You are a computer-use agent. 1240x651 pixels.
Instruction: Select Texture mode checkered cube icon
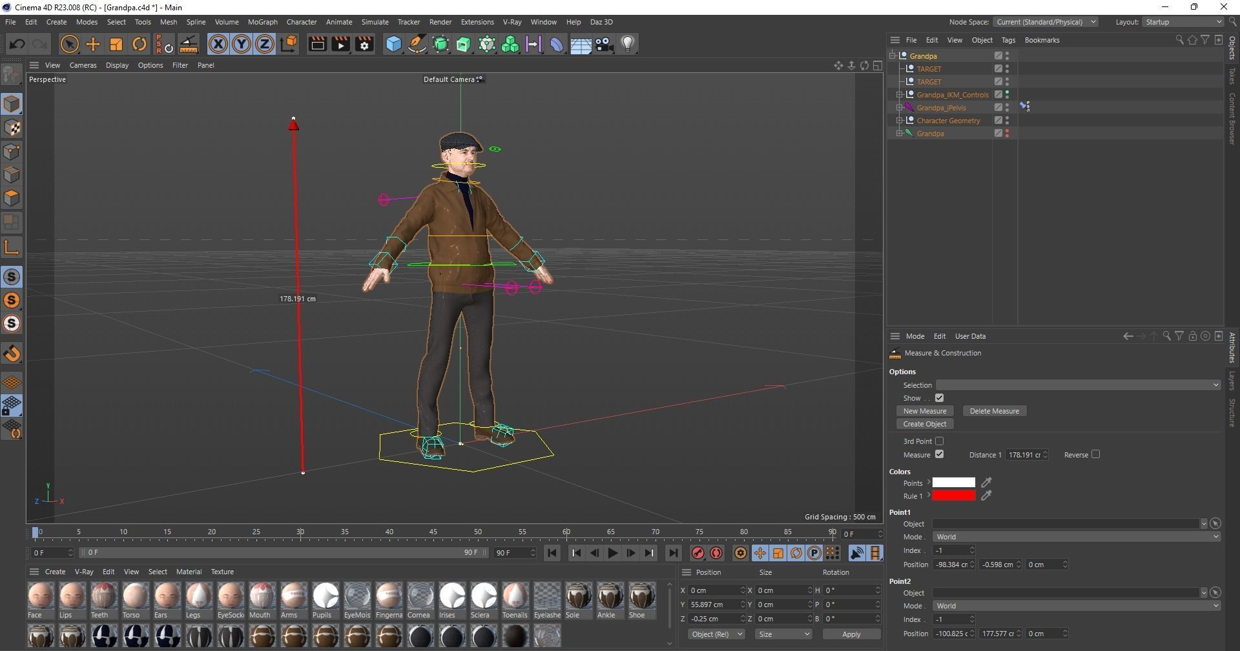pyautogui.click(x=12, y=128)
